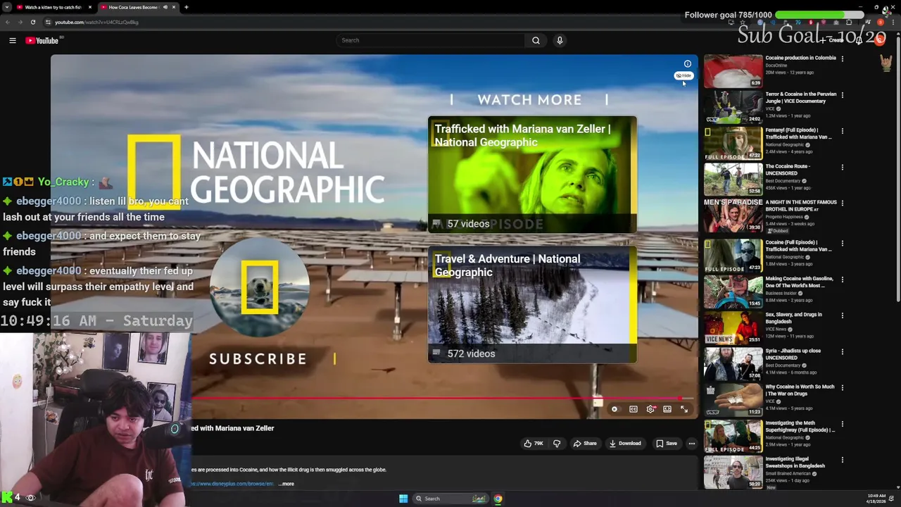Close the 'Watch a kitten' browser tab

tap(90, 7)
